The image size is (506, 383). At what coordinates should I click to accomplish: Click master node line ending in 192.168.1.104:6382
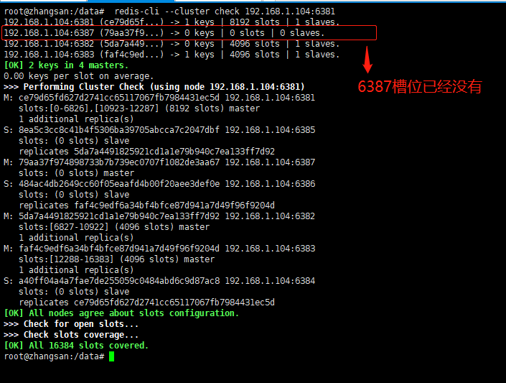159,216
